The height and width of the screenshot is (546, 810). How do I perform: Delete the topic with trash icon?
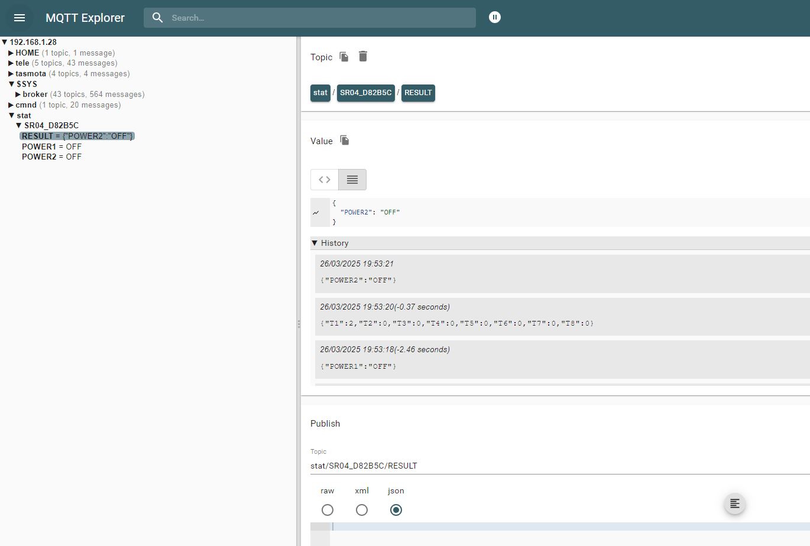(363, 56)
